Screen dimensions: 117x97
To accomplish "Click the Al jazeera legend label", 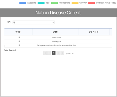I will point(31,3).
